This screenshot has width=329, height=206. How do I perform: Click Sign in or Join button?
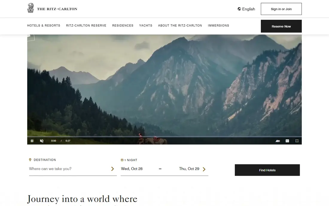[x=281, y=9]
